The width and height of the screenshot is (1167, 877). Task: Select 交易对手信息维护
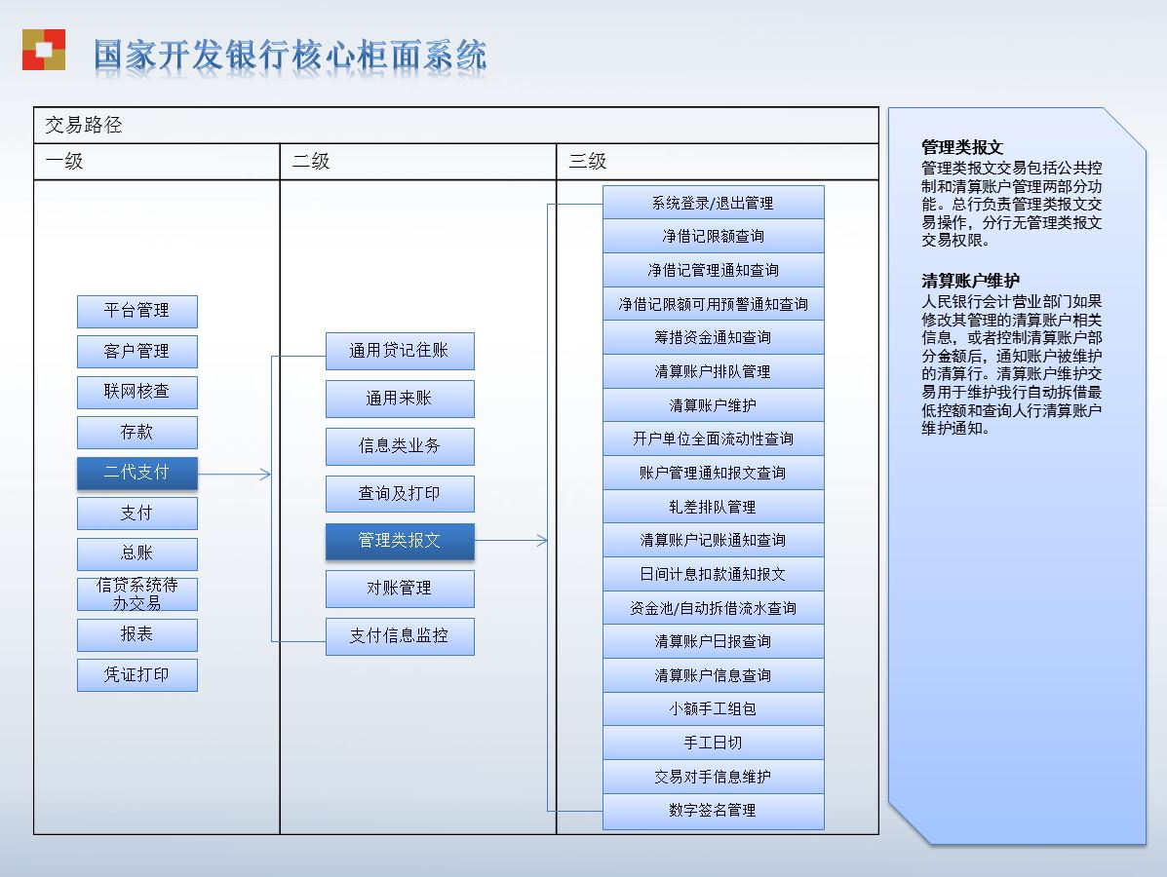[x=713, y=777]
